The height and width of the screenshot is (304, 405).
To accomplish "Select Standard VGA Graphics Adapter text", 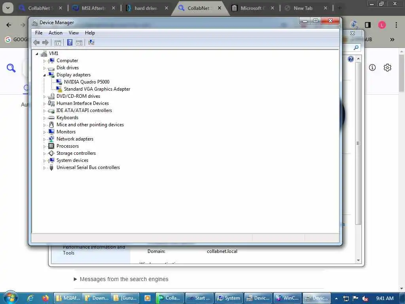I will click(x=97, y=89).
